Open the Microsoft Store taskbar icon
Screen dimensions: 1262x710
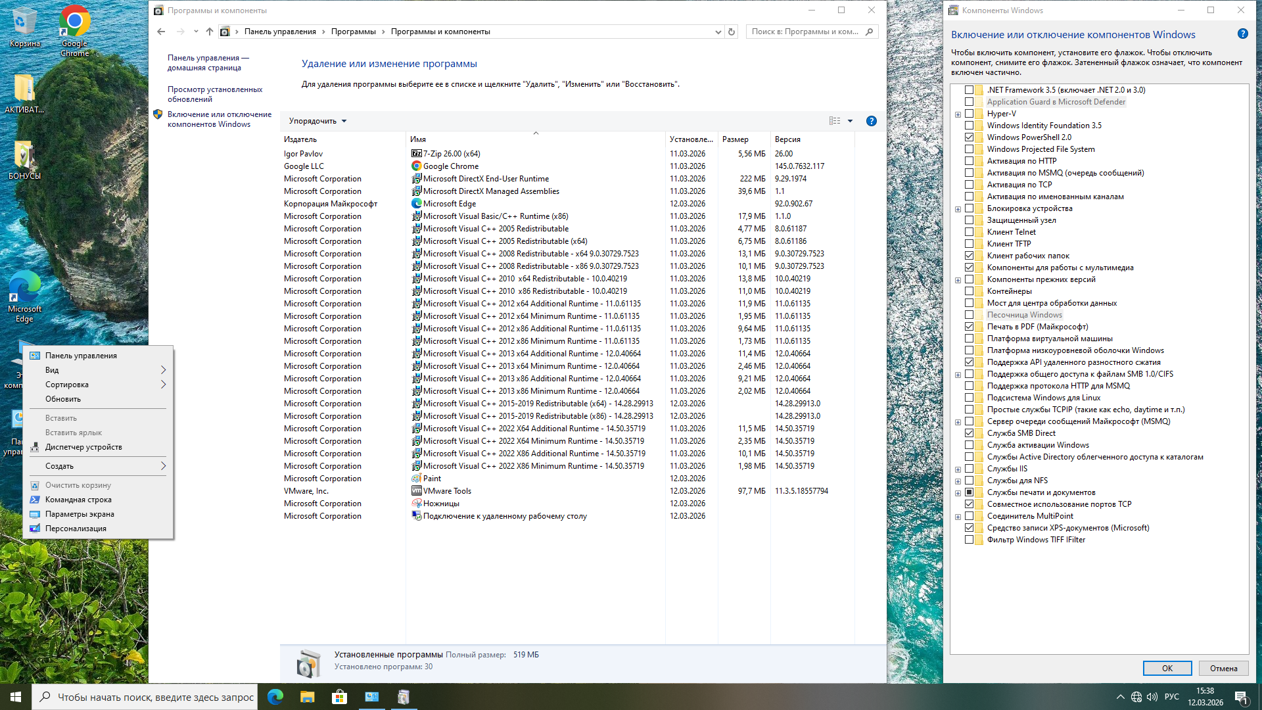point(339,697)
